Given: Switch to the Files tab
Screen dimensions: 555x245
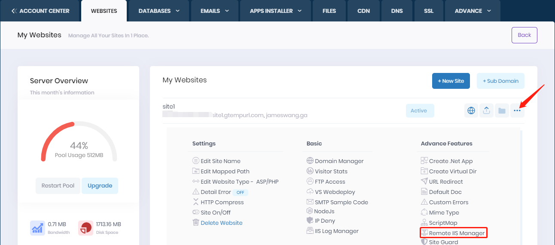Looking at the screenshot, I should coord(329,11).
